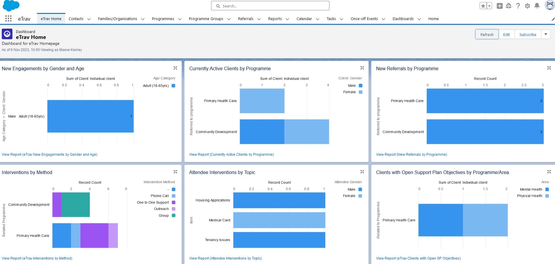This screenshot has width=555, height=264.
Task: Click the global Search field
Action: tap(270, 6)
